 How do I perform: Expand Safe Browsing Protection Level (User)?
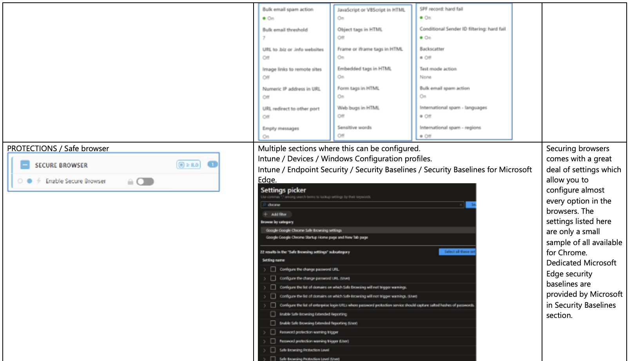(265, 359)
